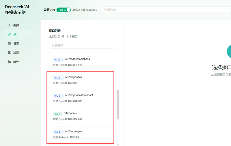231x146 pixels.
Task: Click the chevron arrow of 全部接口 selector
Action: tap(226, 10)
